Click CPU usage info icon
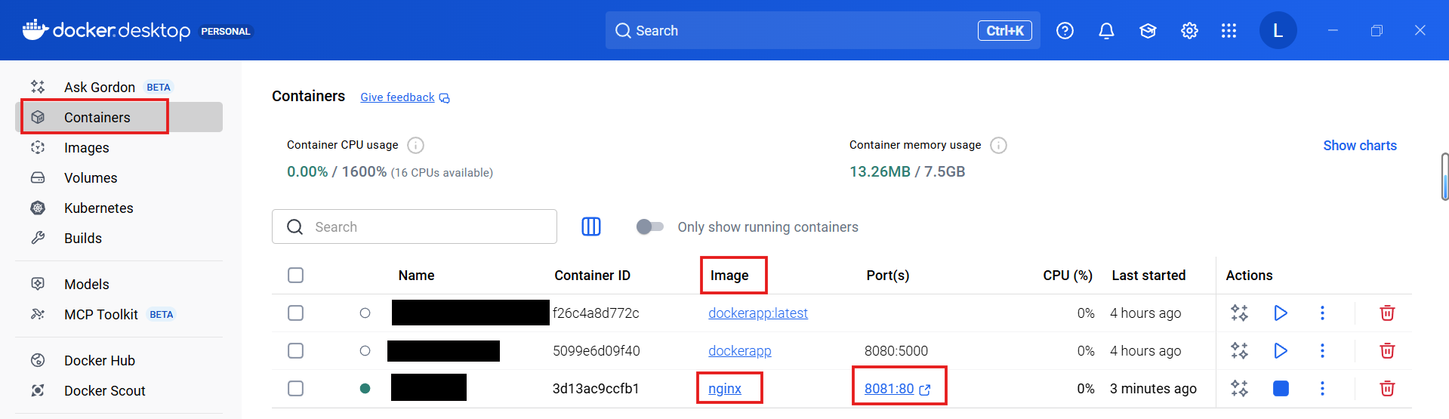Screen dimensions: 1449x419 [x=415, y=145]
